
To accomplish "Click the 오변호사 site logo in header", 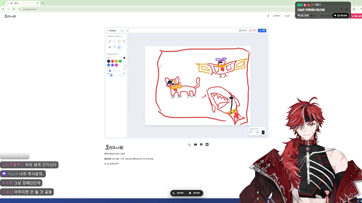I will click(x=10, y=16).
